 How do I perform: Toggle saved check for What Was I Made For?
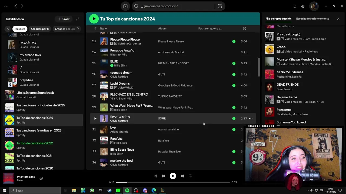coord(234,108)
